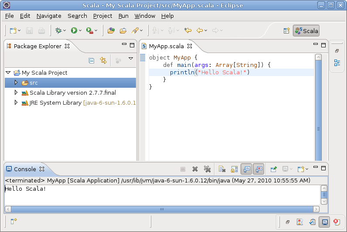Toggle Show Console on standard error change
The height and width of the screenshot is (232, 347).
[259, 169]
